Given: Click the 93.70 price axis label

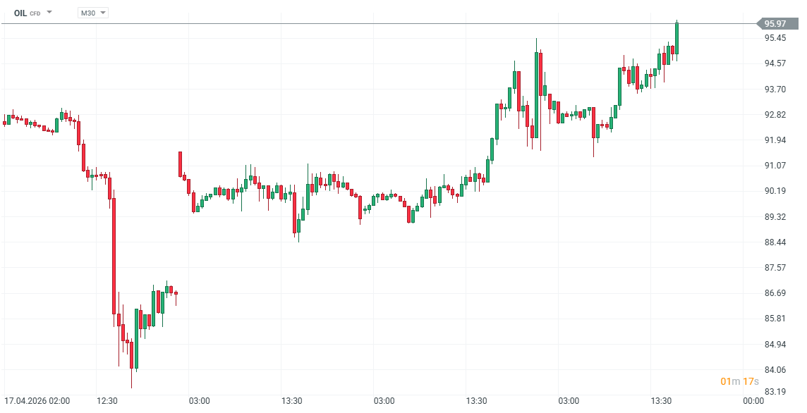Looking at the screenshot, I should point(775,90).
